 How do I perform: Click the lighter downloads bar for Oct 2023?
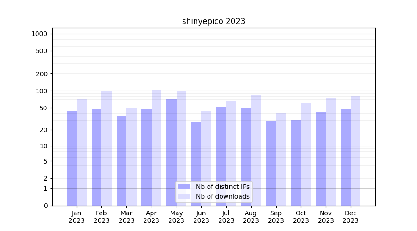pos(306,154)
